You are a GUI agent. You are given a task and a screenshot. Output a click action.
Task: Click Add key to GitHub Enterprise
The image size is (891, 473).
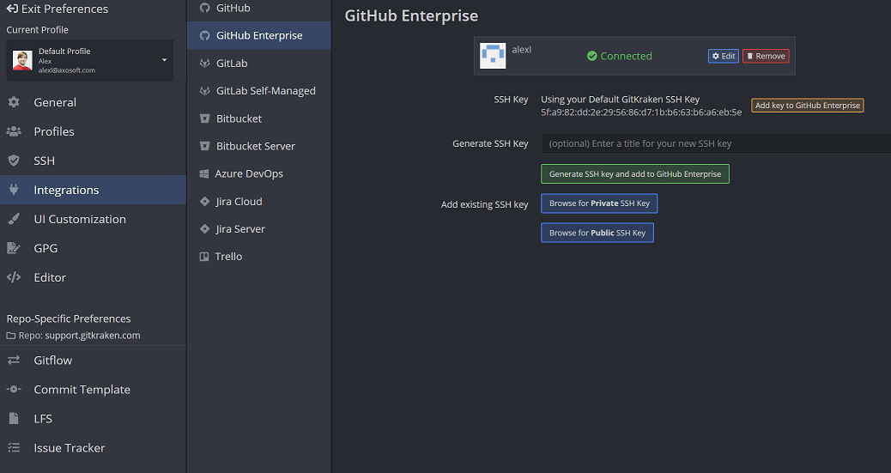[807, 106]
